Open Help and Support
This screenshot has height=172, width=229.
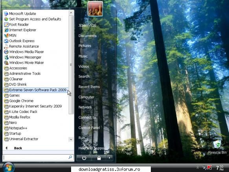pos(92,148)
